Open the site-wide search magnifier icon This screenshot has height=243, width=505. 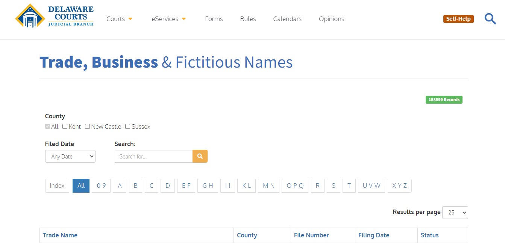pyautogui.click(x=490, y=18)
